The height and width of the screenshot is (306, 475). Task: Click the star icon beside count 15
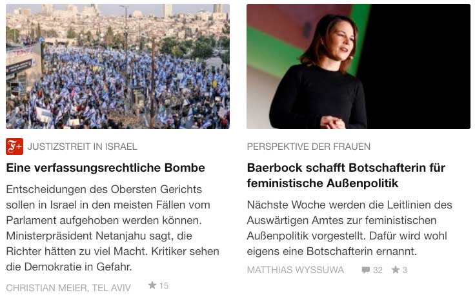coord(152,285)
